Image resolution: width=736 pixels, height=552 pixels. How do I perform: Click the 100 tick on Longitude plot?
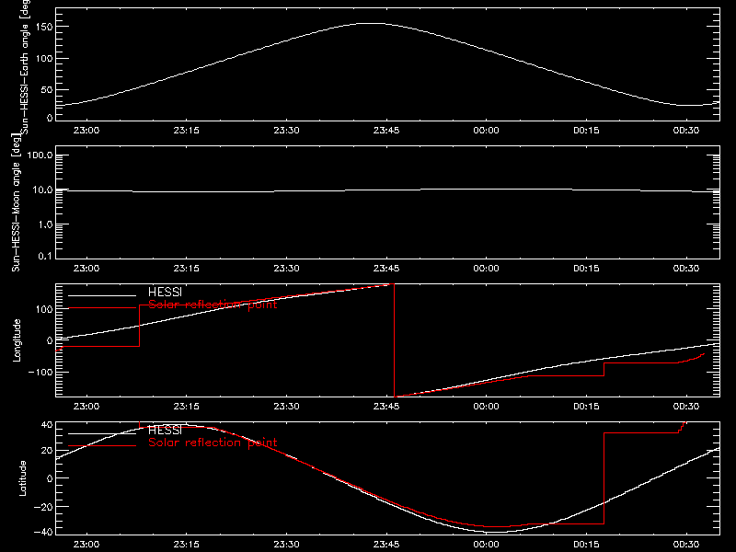coord(44,309)
